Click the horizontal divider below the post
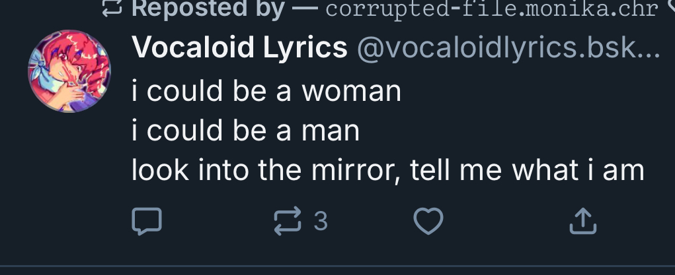675x275 pixels. (337, 267)
